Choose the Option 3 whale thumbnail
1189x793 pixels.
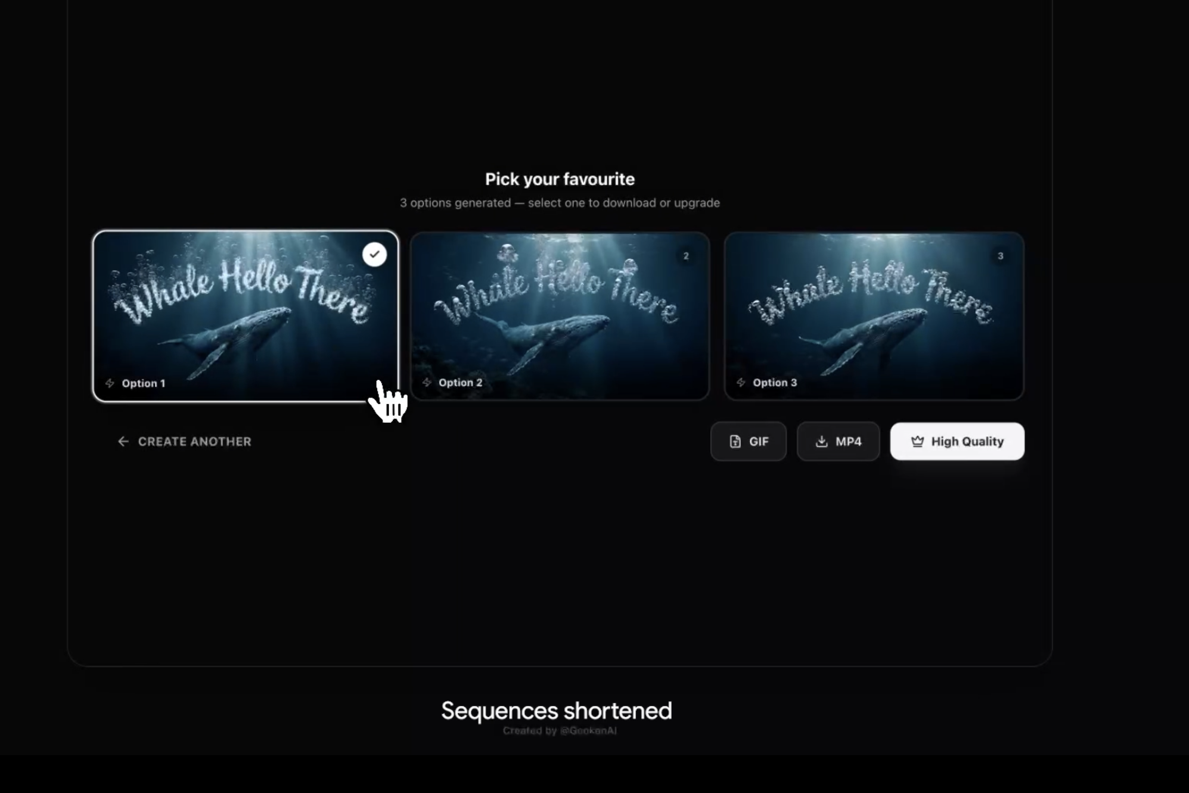point(874,324)
